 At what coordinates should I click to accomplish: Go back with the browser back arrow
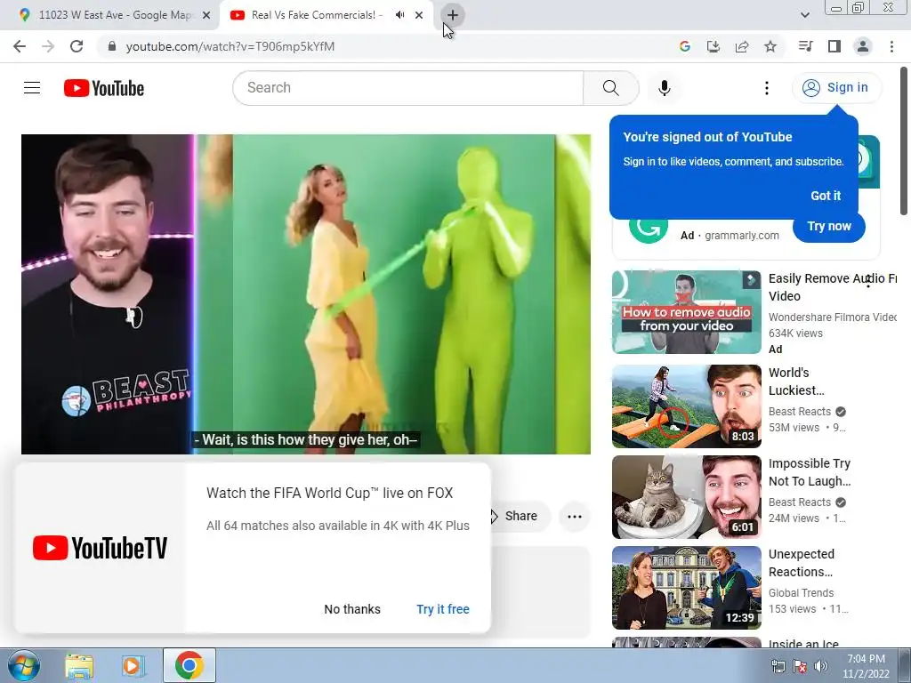[20, 46]
